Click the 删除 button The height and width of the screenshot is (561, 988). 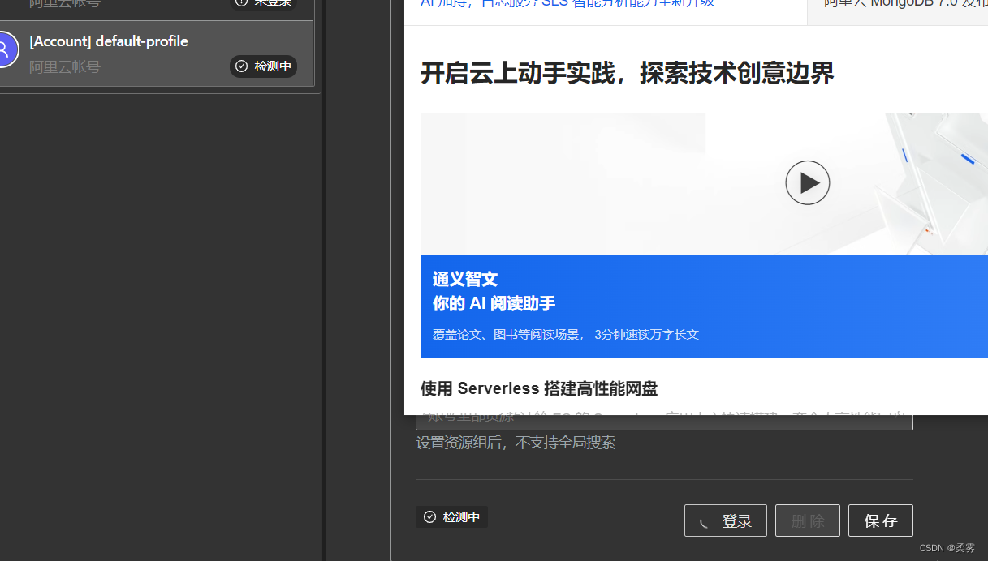click(808, 520)
